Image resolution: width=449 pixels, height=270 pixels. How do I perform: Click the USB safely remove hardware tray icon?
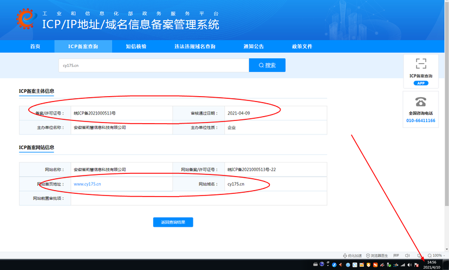click(388, 265)
